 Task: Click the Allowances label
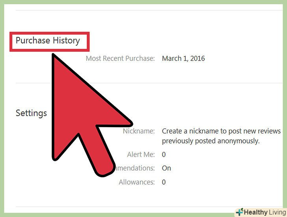137,182
